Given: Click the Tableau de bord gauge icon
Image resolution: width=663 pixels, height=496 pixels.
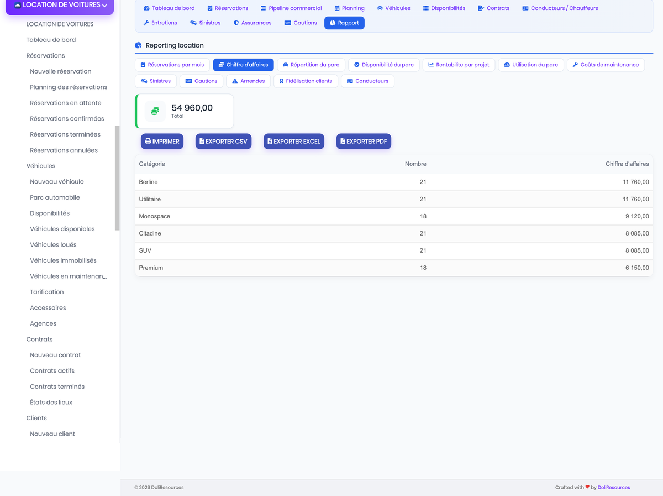Looking at the screenshot, I should (146, 8).
